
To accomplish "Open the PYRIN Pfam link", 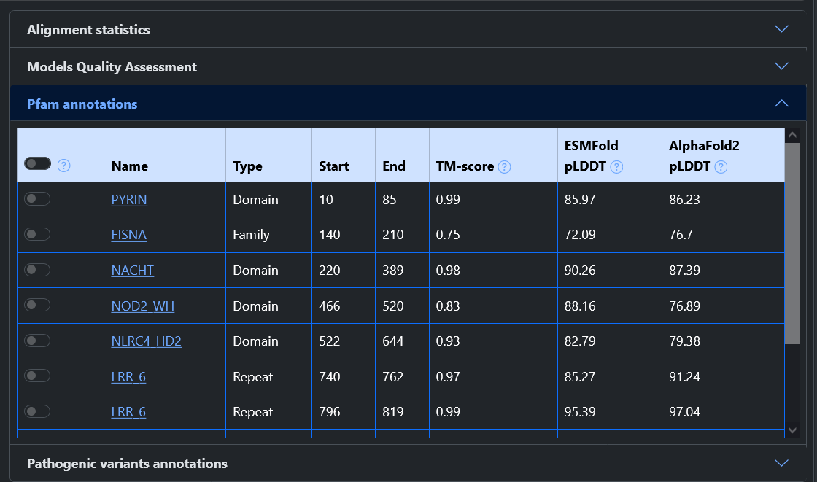I will [128, 200].
